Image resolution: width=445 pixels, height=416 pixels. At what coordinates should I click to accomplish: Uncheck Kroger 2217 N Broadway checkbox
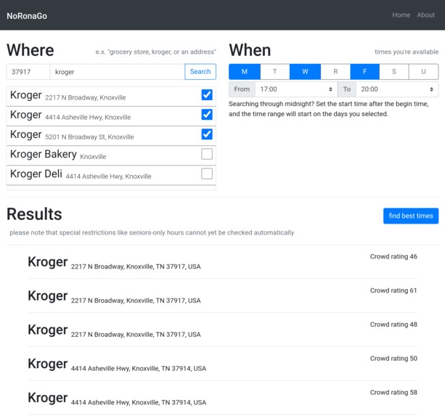(207, 95)
